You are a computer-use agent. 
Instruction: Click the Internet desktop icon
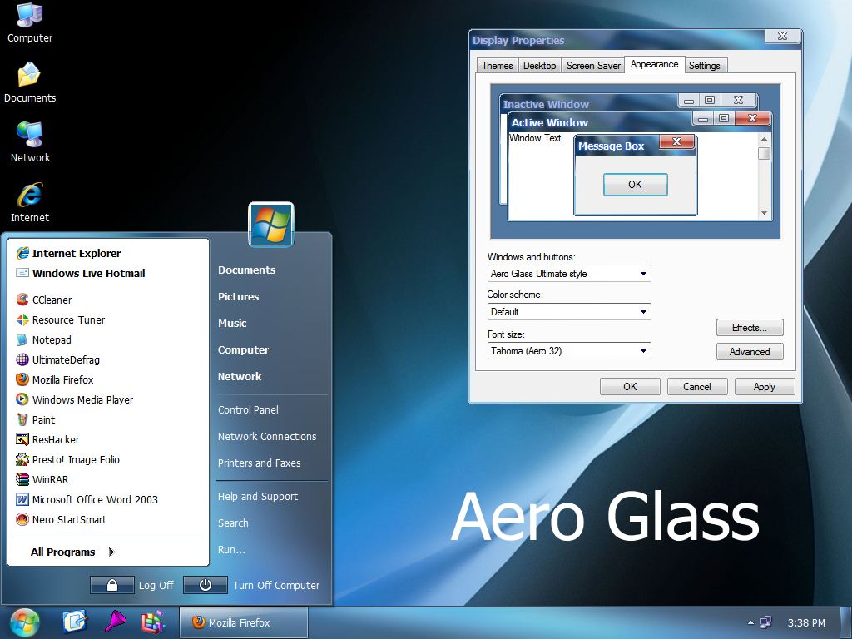pyautogui.click(x=30, y=203)
